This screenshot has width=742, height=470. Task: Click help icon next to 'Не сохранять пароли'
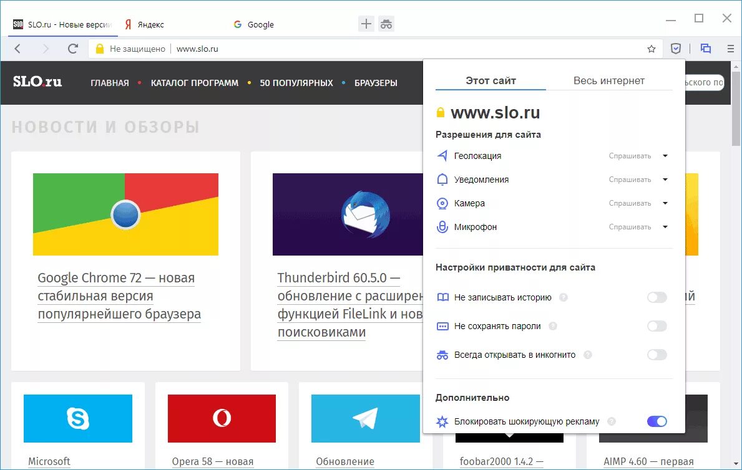point(553,326)
